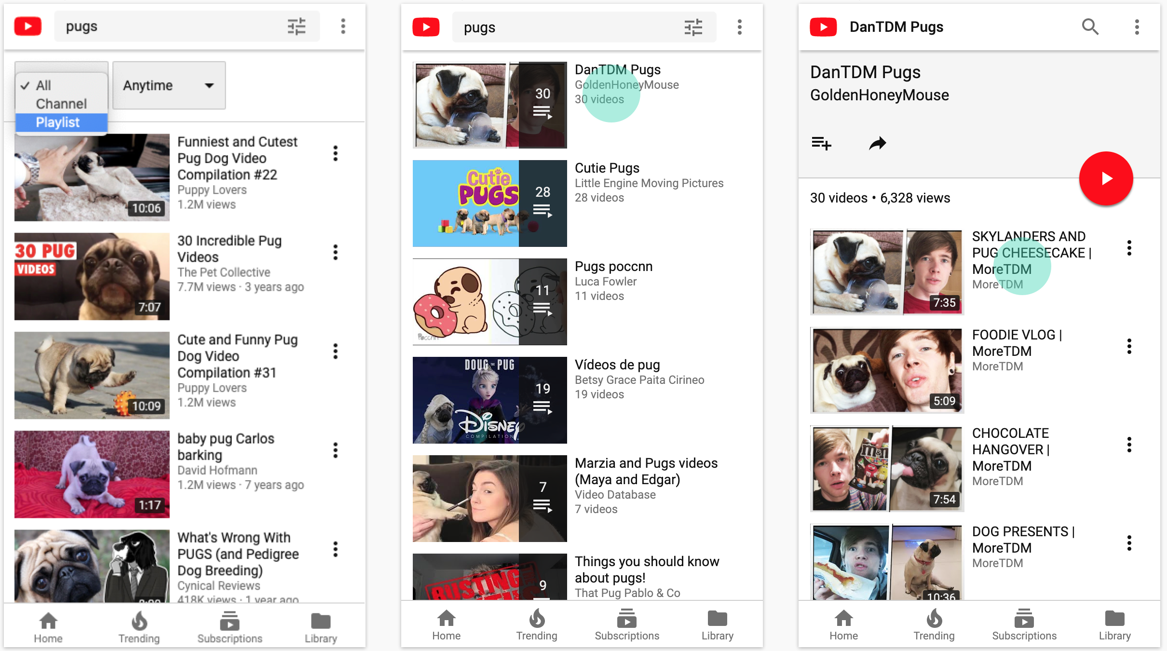The image size is (1167, 651).
Task: Open options for CHOCOLATE HANGOVER video
Action: (1129, 445)
